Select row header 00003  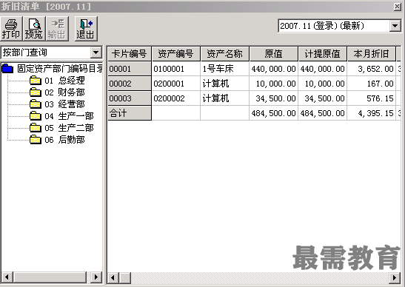pos(129,98)
